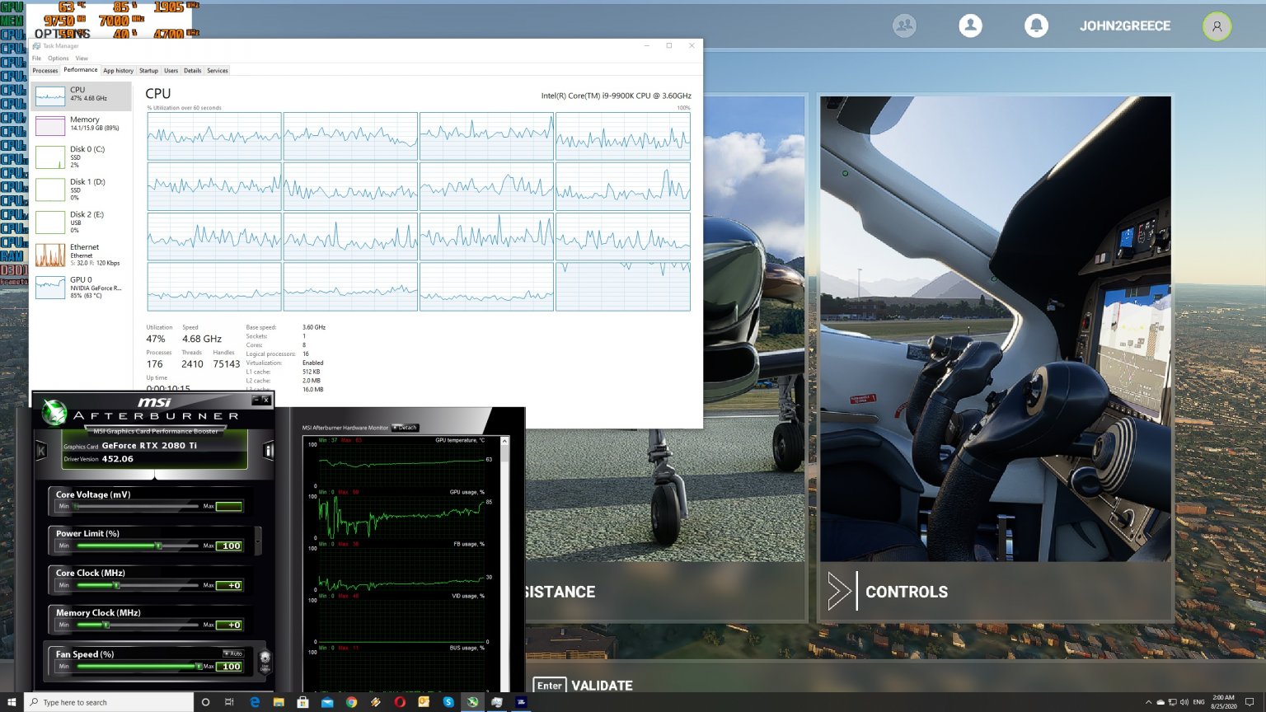Enable Auto fan speed mode
The image size is (1266, 712).
[232, 653]
